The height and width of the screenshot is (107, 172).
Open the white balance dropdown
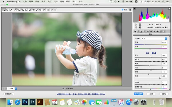point(154,39)
